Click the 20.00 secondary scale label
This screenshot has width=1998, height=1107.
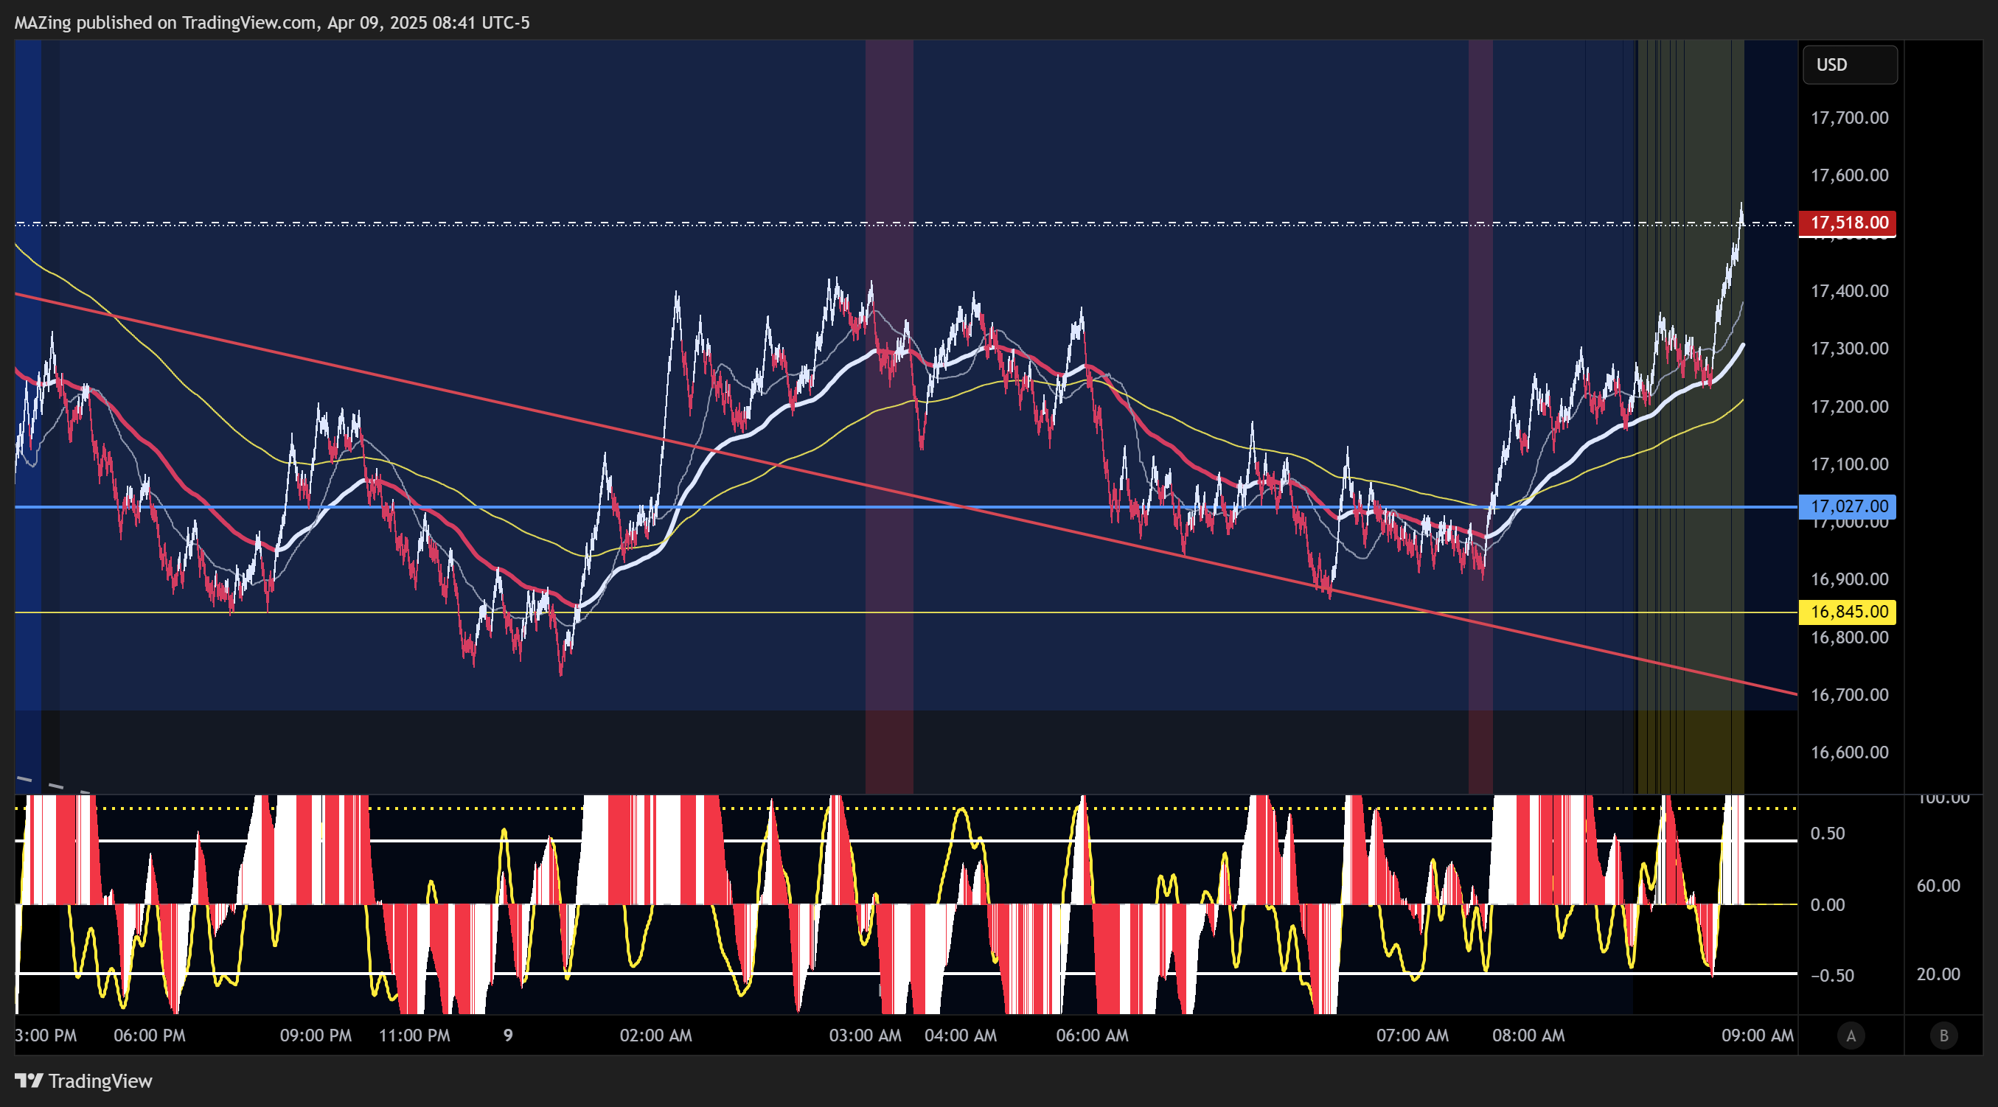pos(1938,974)
